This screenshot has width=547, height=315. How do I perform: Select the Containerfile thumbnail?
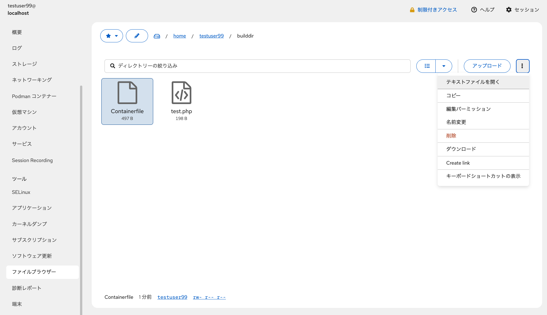pos(127,101)
